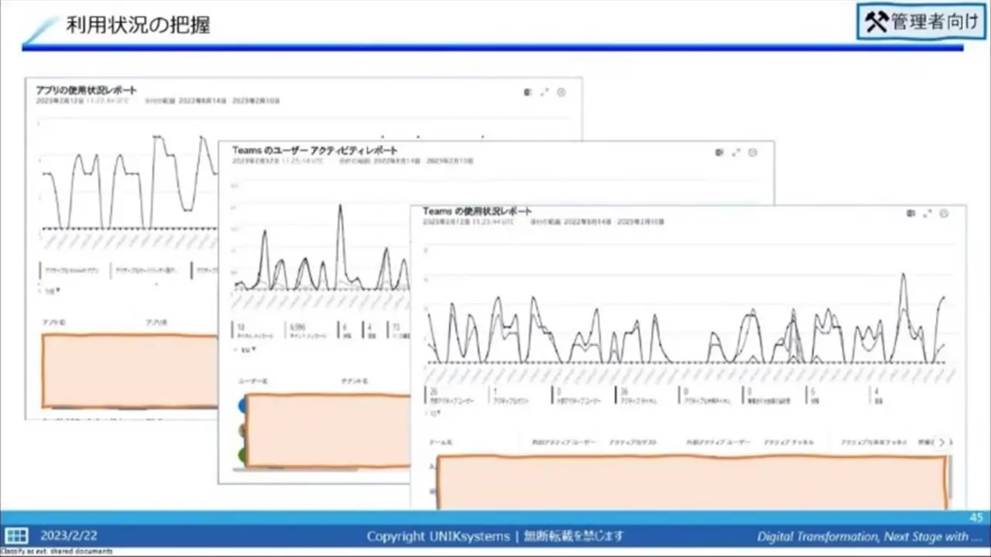991x557 pixels.
Task: Click the Teams のユーザー アクティビティレポート title
Action: tap(315, 150)
